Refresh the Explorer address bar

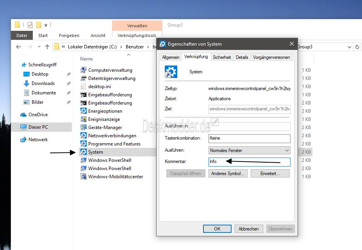tap(357, 47)
